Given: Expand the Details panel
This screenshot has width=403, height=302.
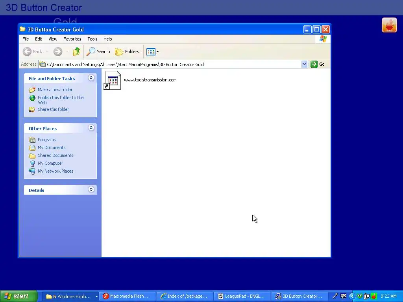Looking at the screenshot, I should [x=91, y=190].
